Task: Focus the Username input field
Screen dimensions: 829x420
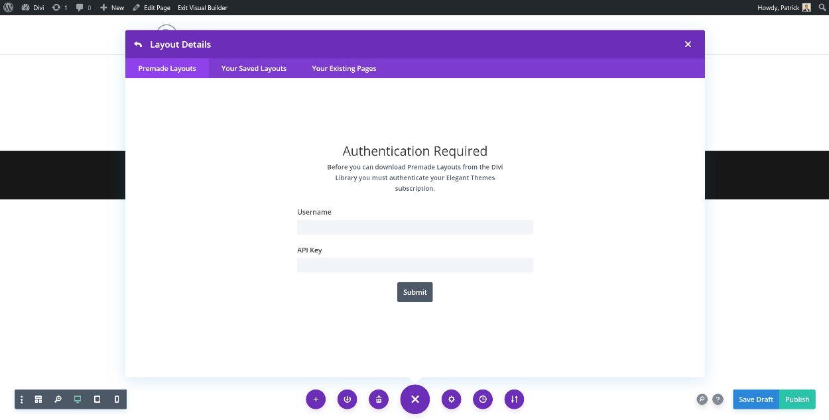Action: (415, 227)
